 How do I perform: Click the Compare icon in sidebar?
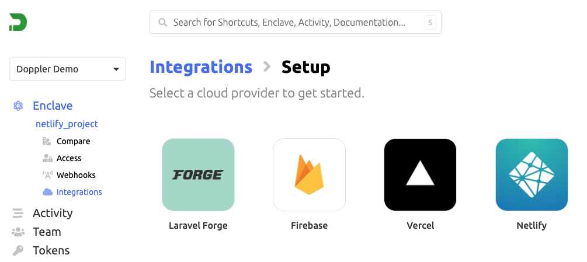click(47, 141)
